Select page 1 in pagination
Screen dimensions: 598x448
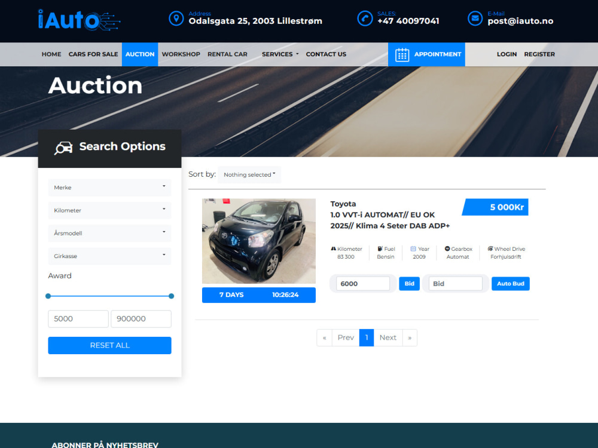367,337
